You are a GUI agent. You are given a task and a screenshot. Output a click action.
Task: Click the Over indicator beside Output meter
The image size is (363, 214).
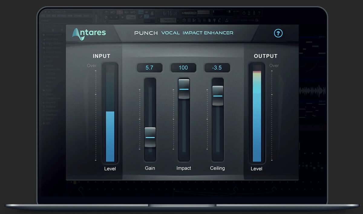[x=274, y=66]
